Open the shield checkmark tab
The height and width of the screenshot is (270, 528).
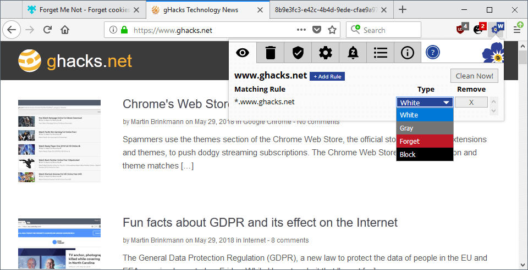point(298,53)
